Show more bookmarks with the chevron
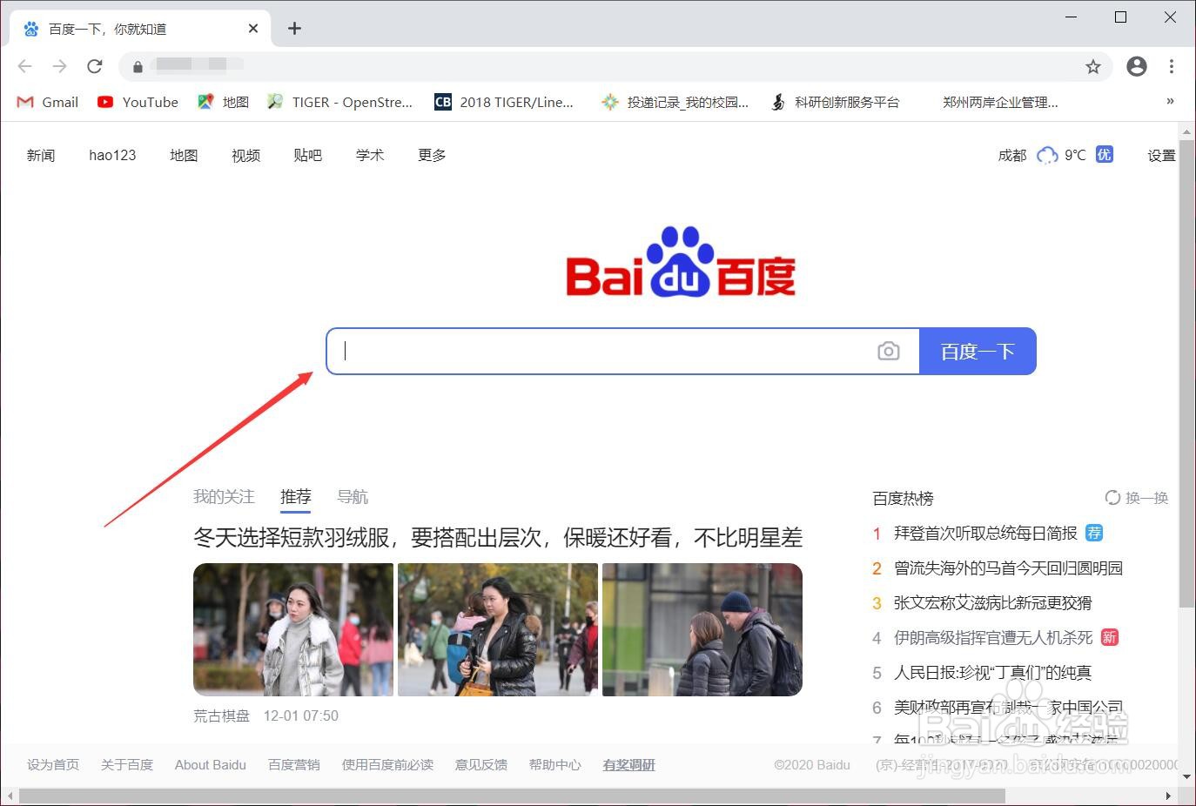The height and width of the screenshot is (806, 1196). click(1171, 102)
